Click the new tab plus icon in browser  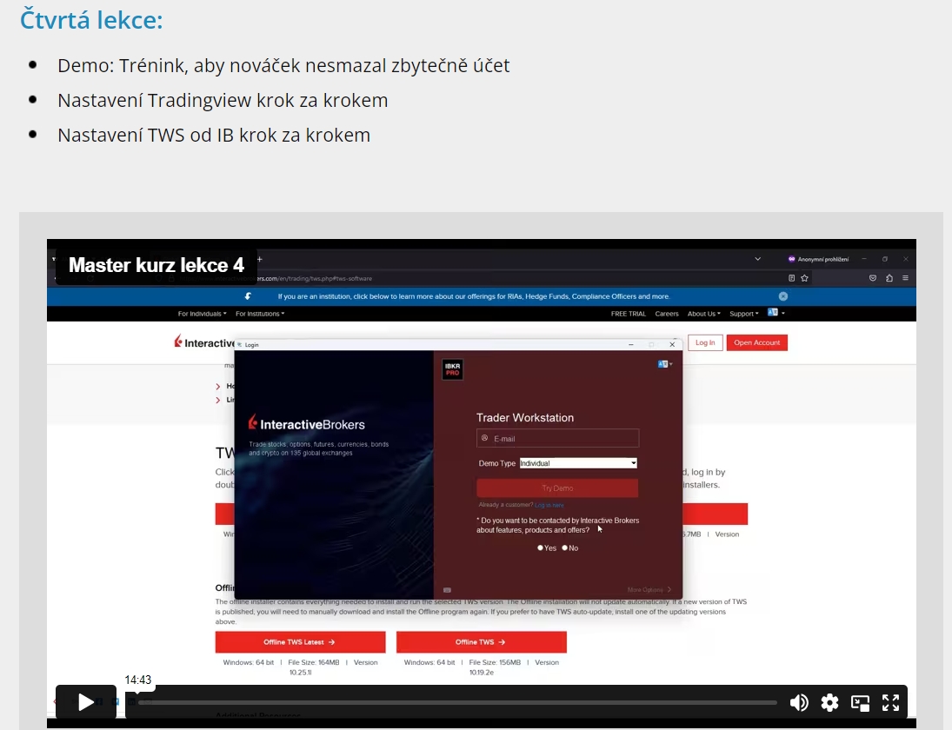click(260, 259)
